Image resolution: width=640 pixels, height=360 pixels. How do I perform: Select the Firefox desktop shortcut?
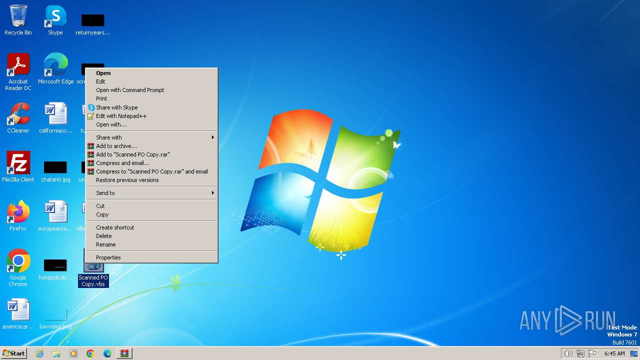tap(18, 215)
